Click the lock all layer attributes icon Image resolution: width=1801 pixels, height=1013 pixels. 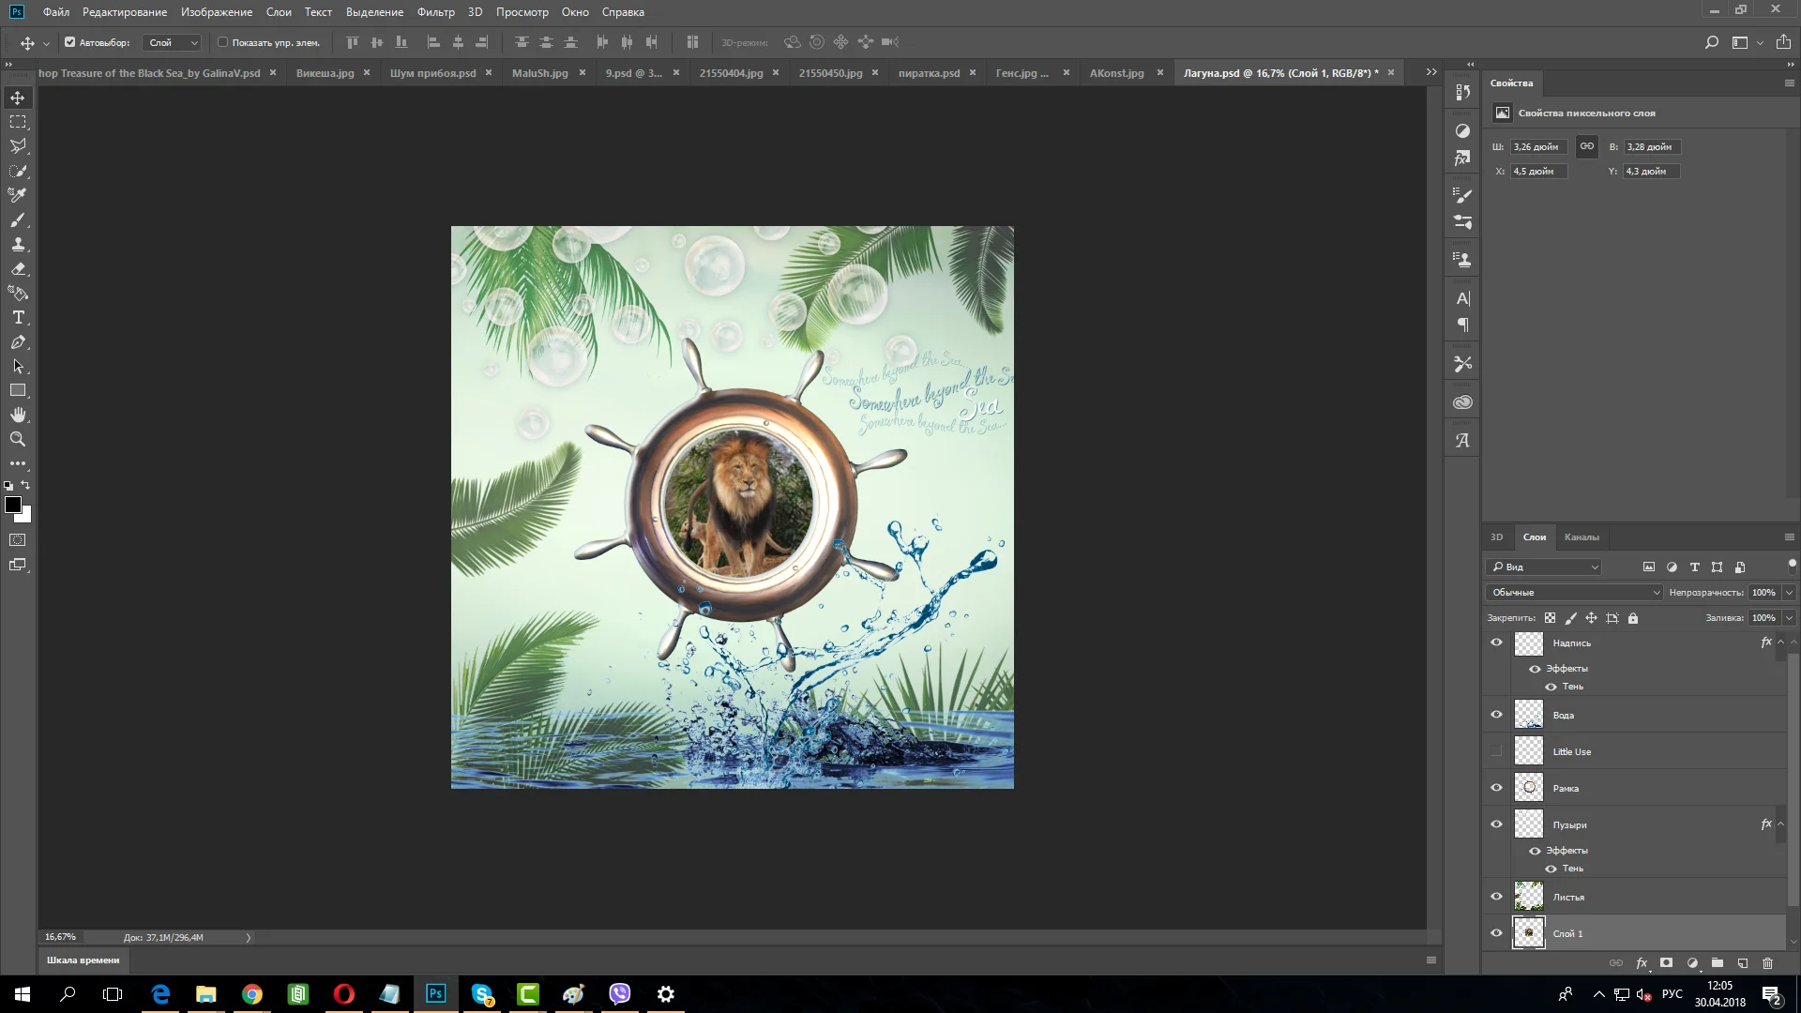tap(1633, 618)
